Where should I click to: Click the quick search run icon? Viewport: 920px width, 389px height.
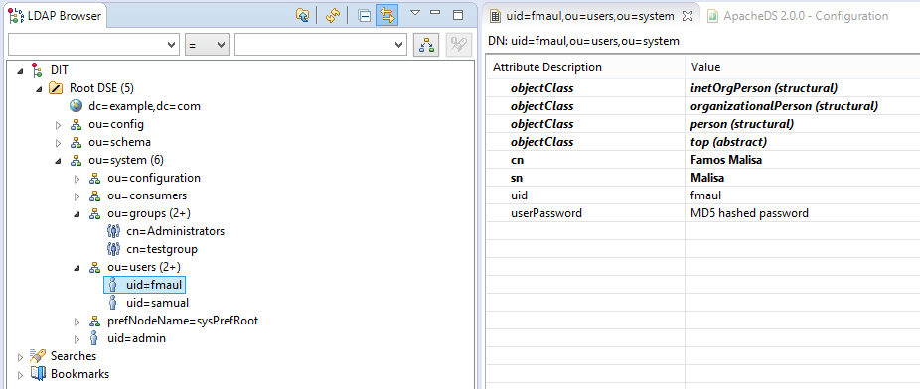[x=426, y=45]
